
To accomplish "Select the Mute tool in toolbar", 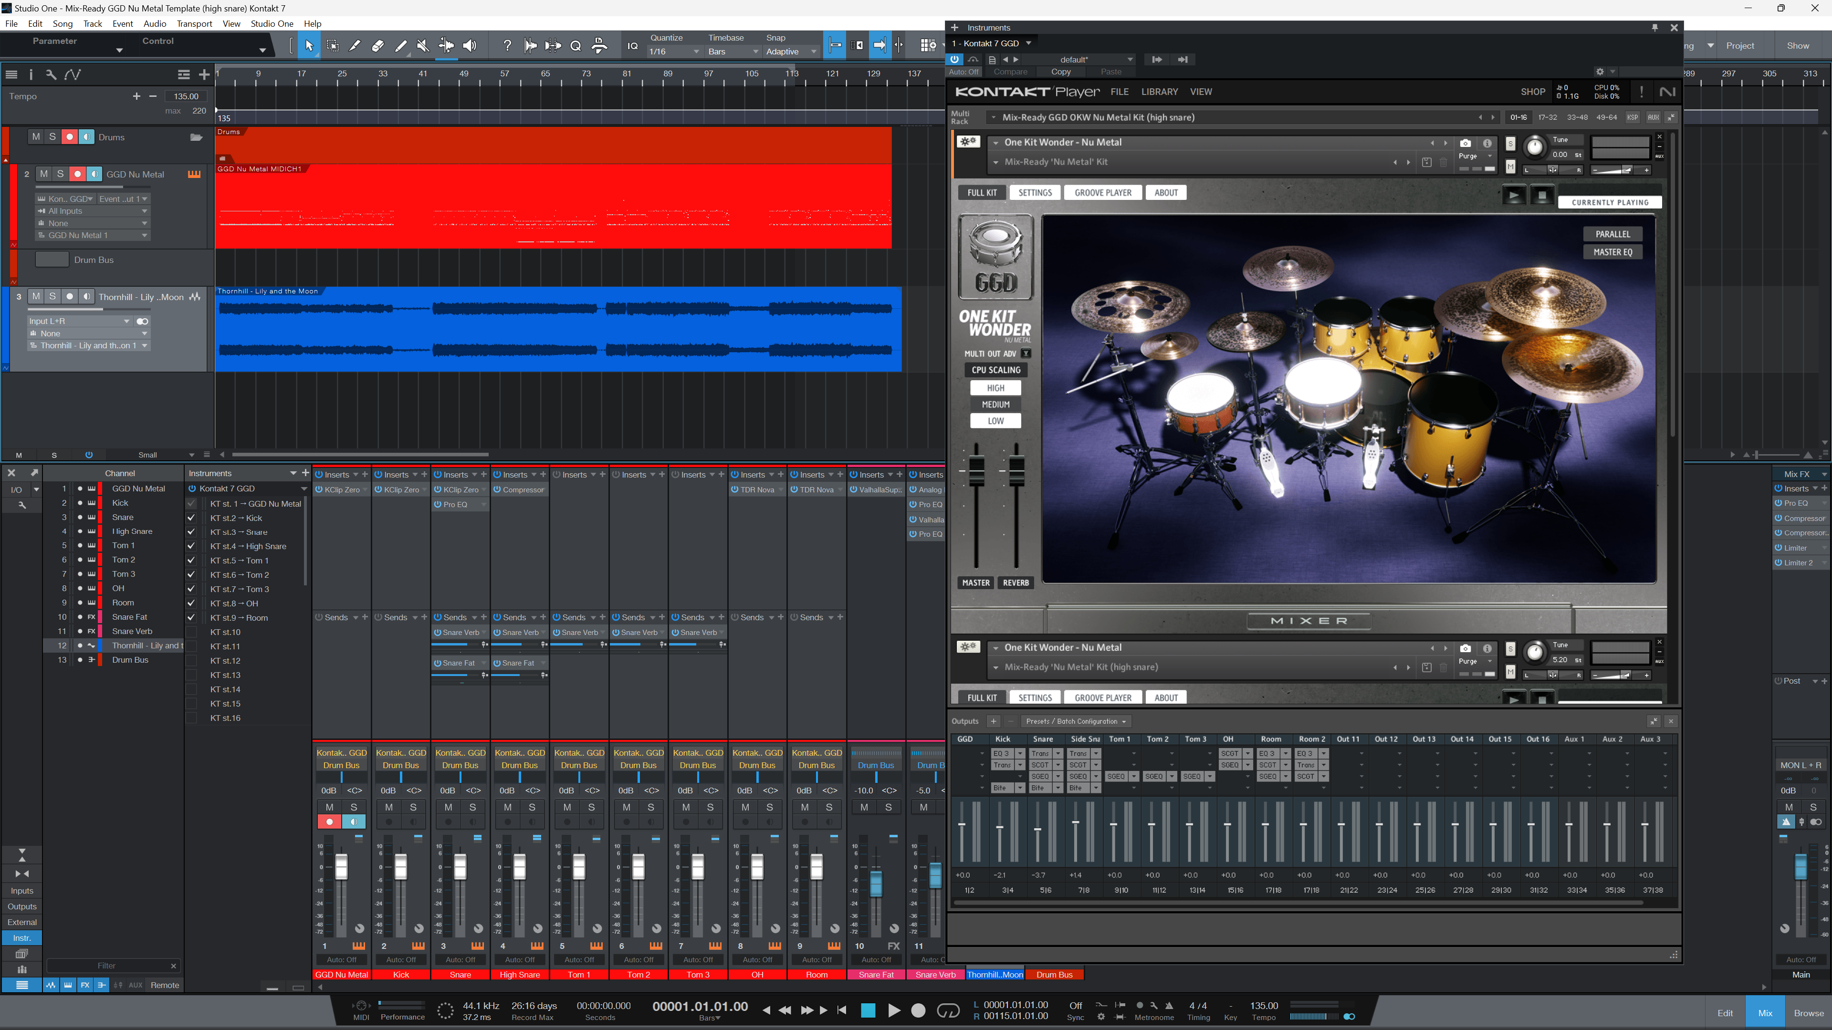I will [423, 45].
